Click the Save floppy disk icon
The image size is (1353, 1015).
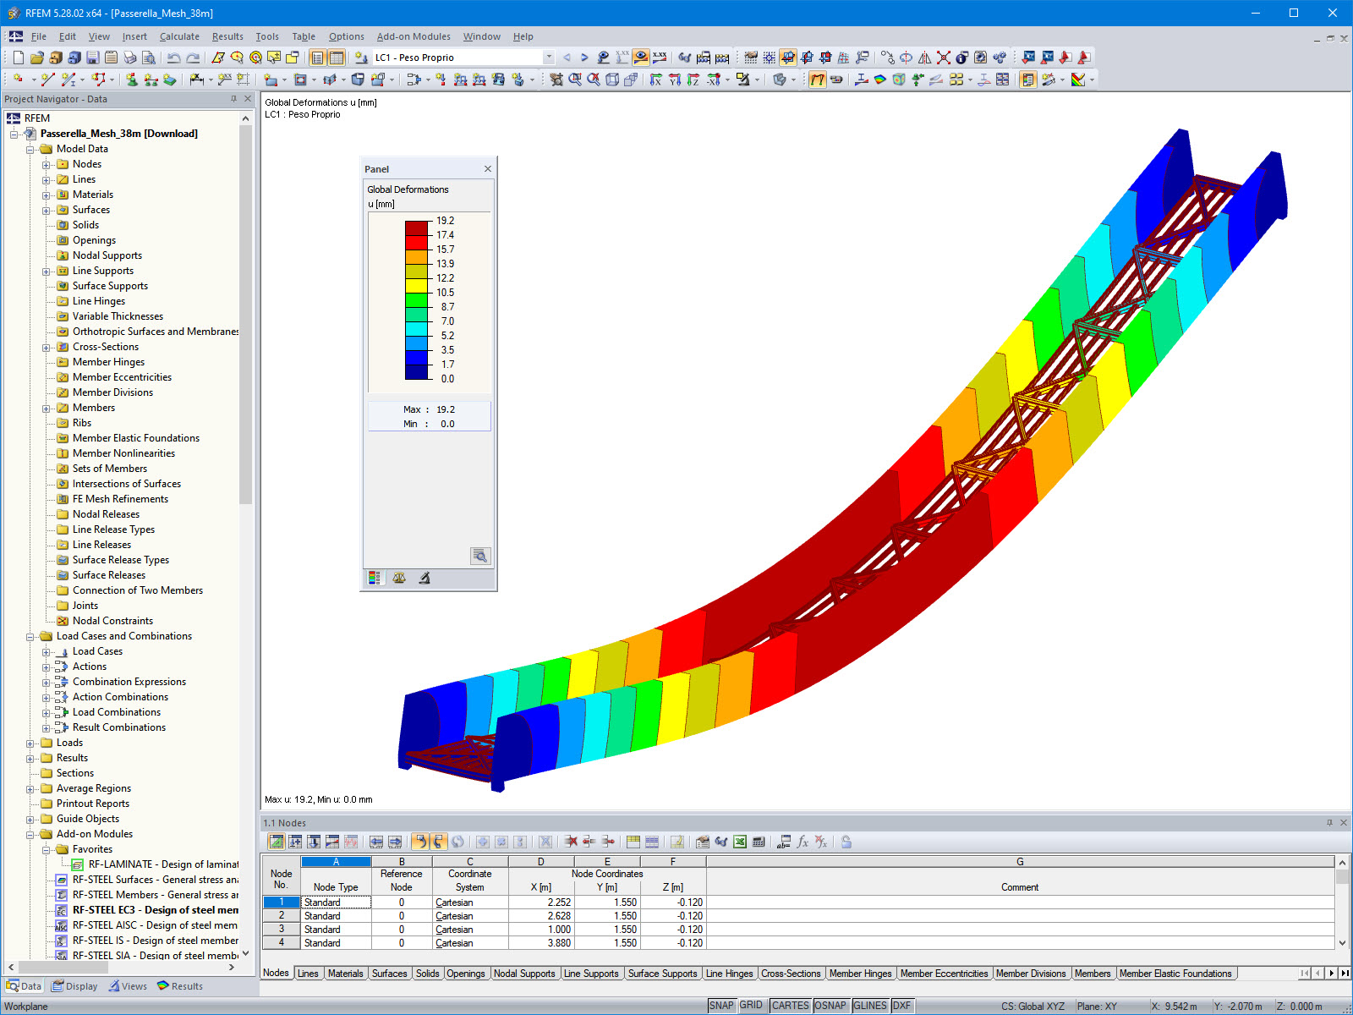pyautogui.click(x=92, y=58)
